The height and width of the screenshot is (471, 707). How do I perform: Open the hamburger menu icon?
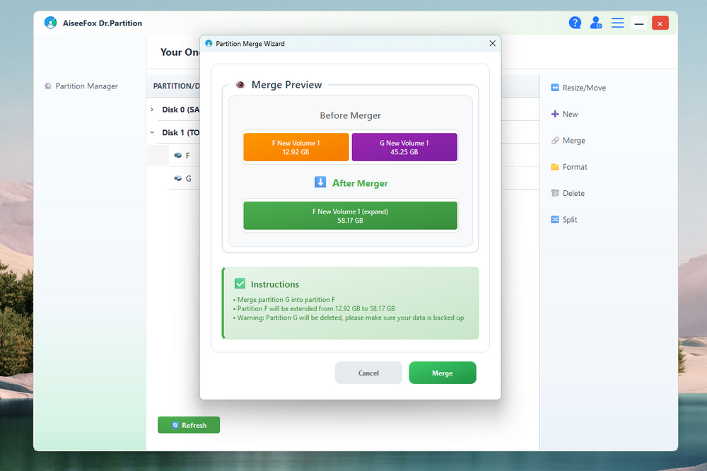617,23
